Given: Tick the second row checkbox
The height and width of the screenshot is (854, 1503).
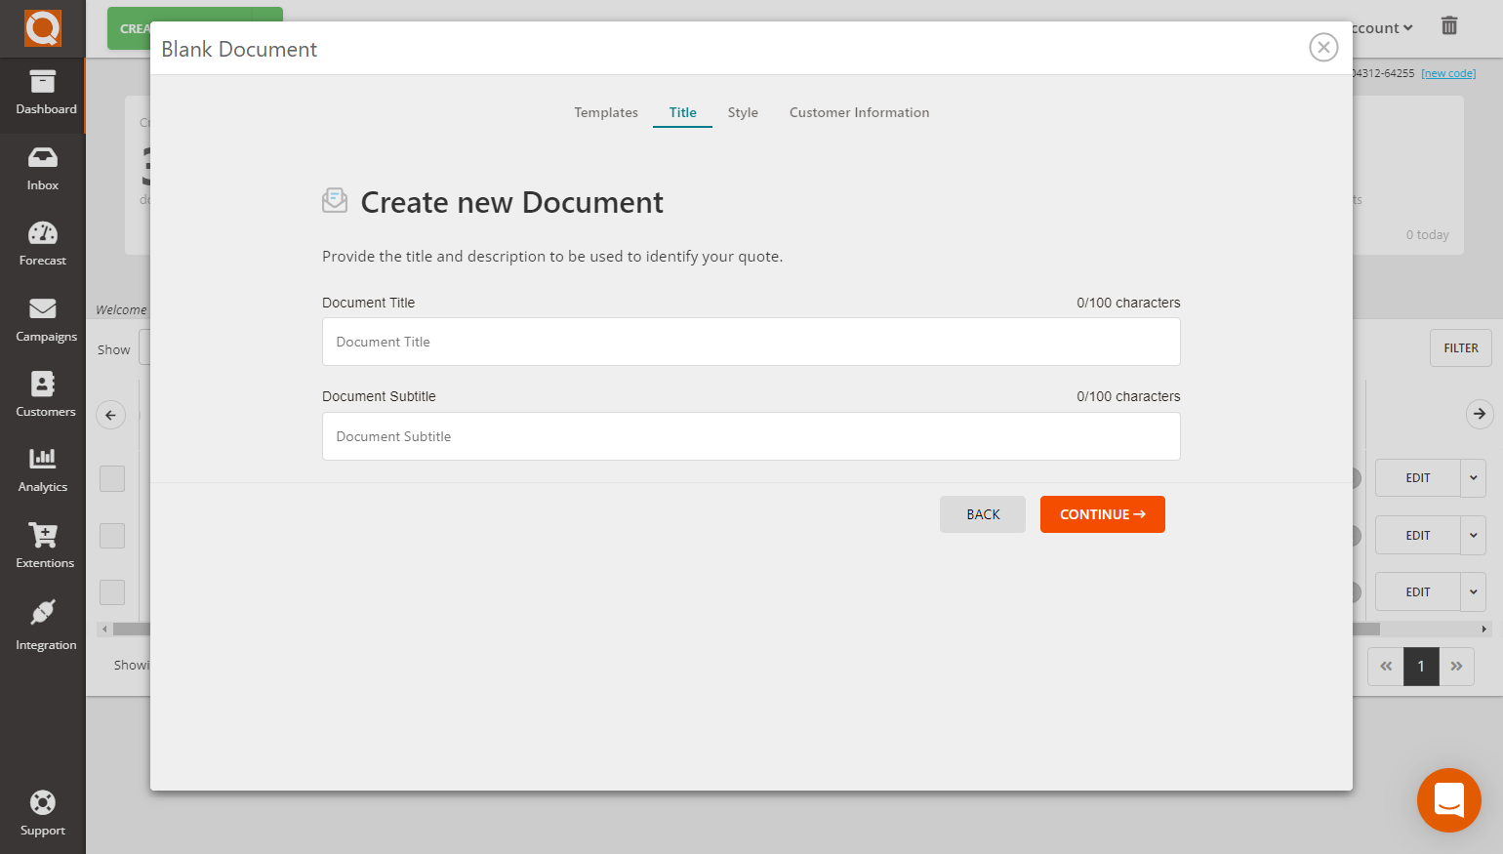Looking at the screenshot, I should point(112,535).
